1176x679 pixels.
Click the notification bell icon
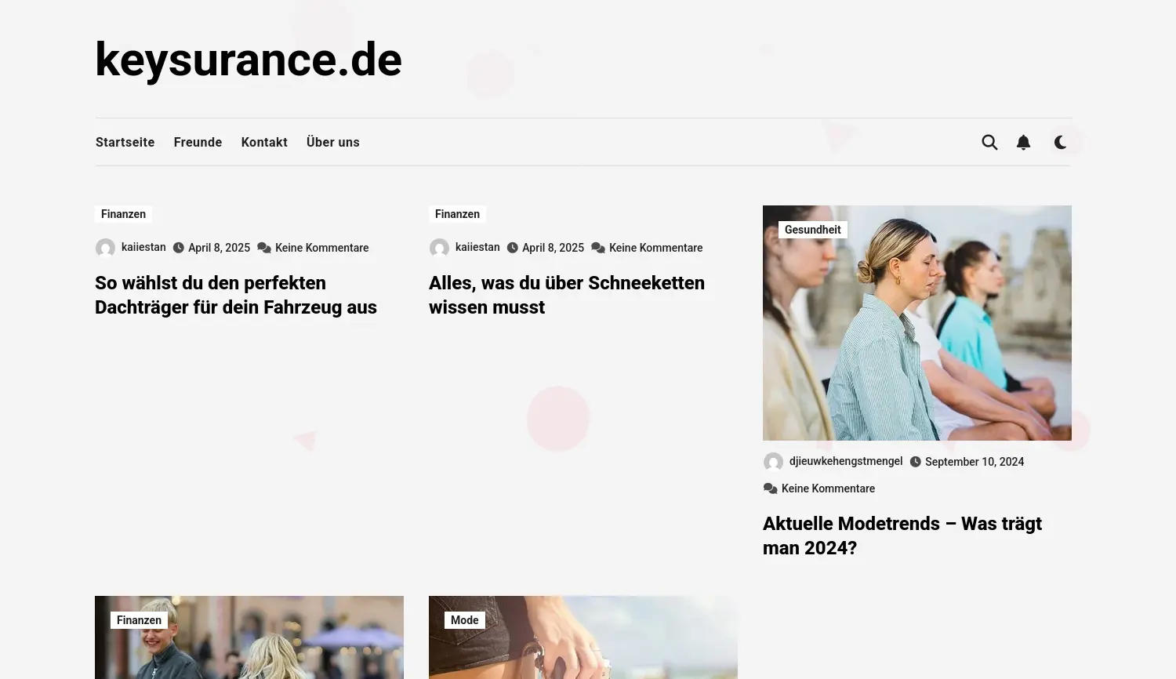tap(1023, 142)
